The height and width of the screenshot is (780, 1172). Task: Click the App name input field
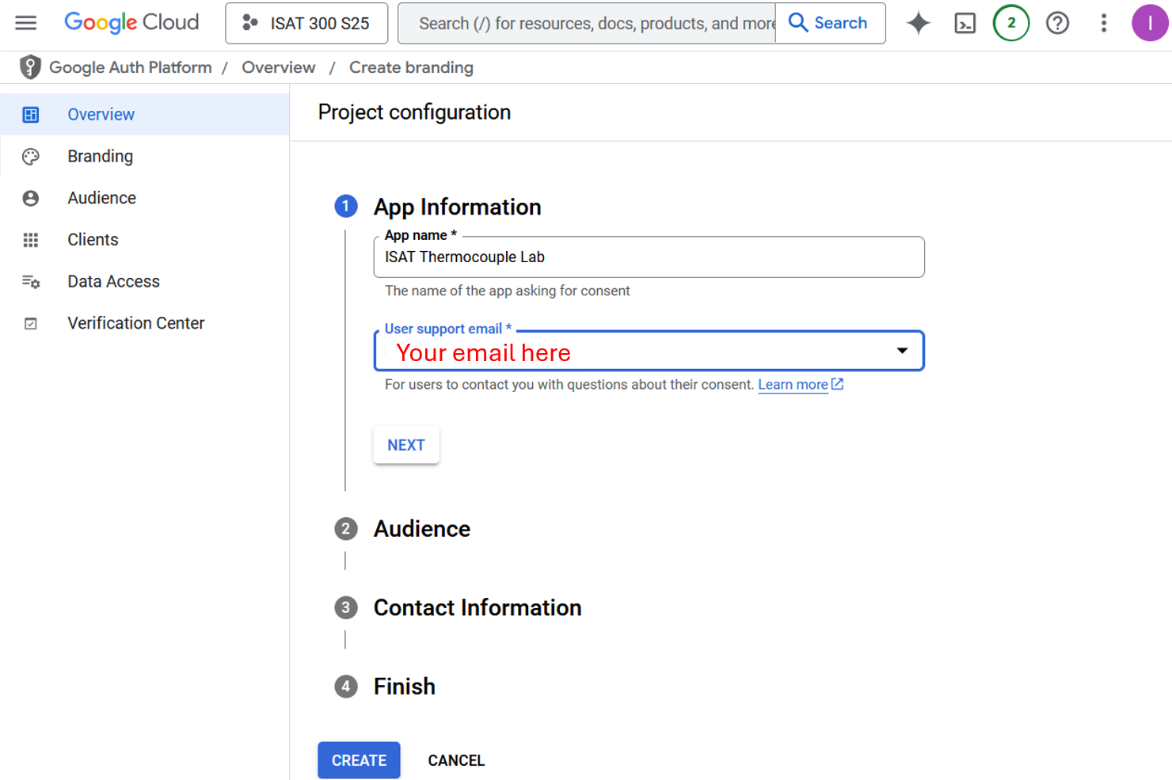pos(649,257)
